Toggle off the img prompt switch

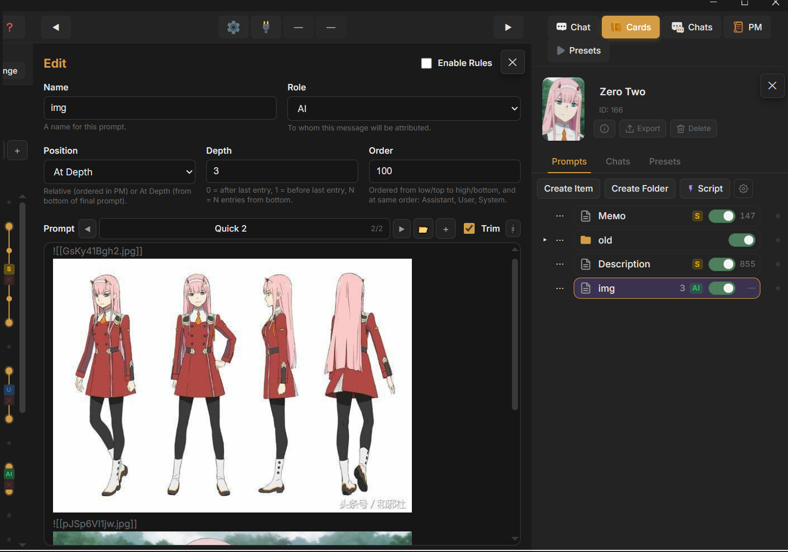[722, 288]
